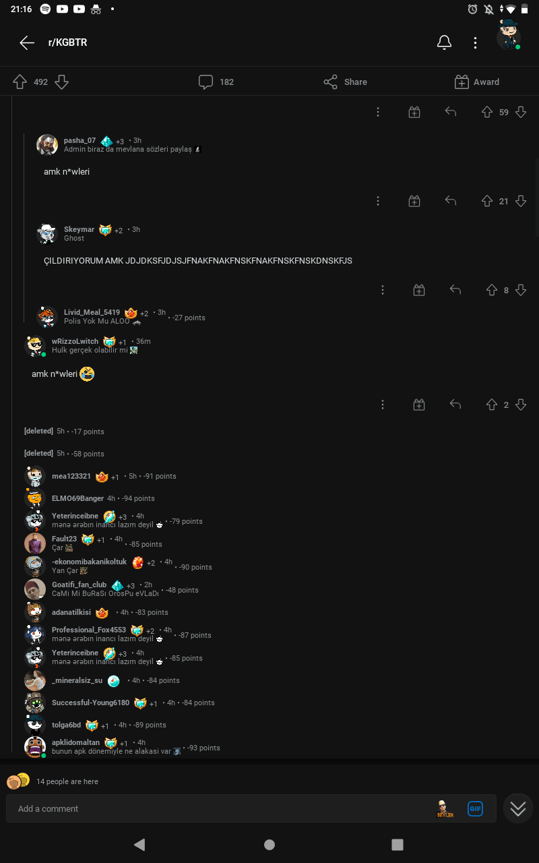Downvote the post with 492 points
This screenshot has width=539, height=863.
click(61, 82)
